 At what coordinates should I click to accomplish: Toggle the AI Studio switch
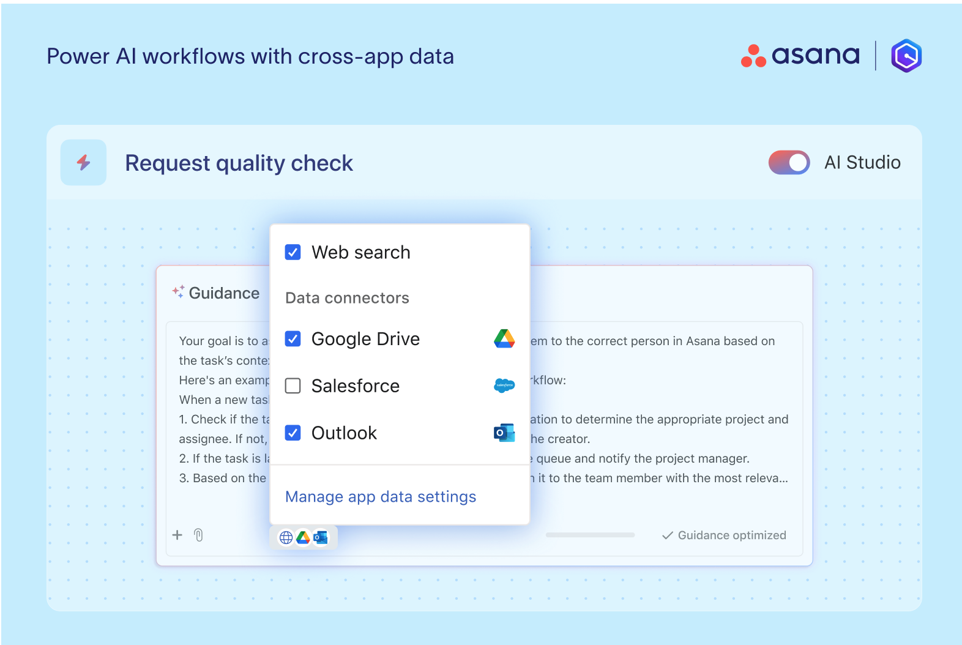click(789, 163)
